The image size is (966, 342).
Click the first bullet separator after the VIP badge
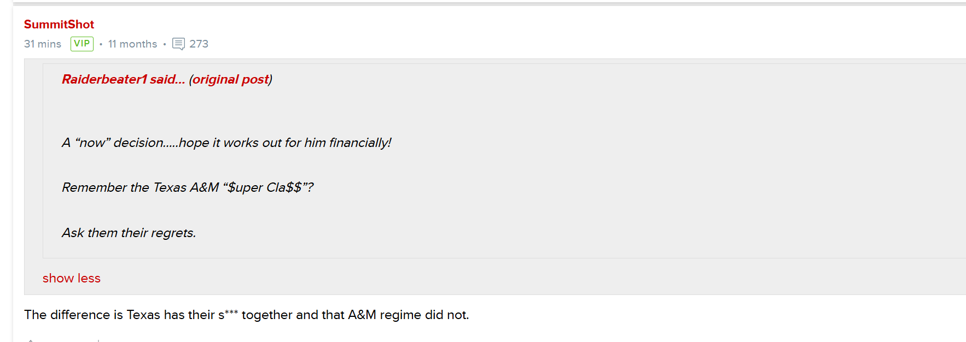tap(101, 44)
